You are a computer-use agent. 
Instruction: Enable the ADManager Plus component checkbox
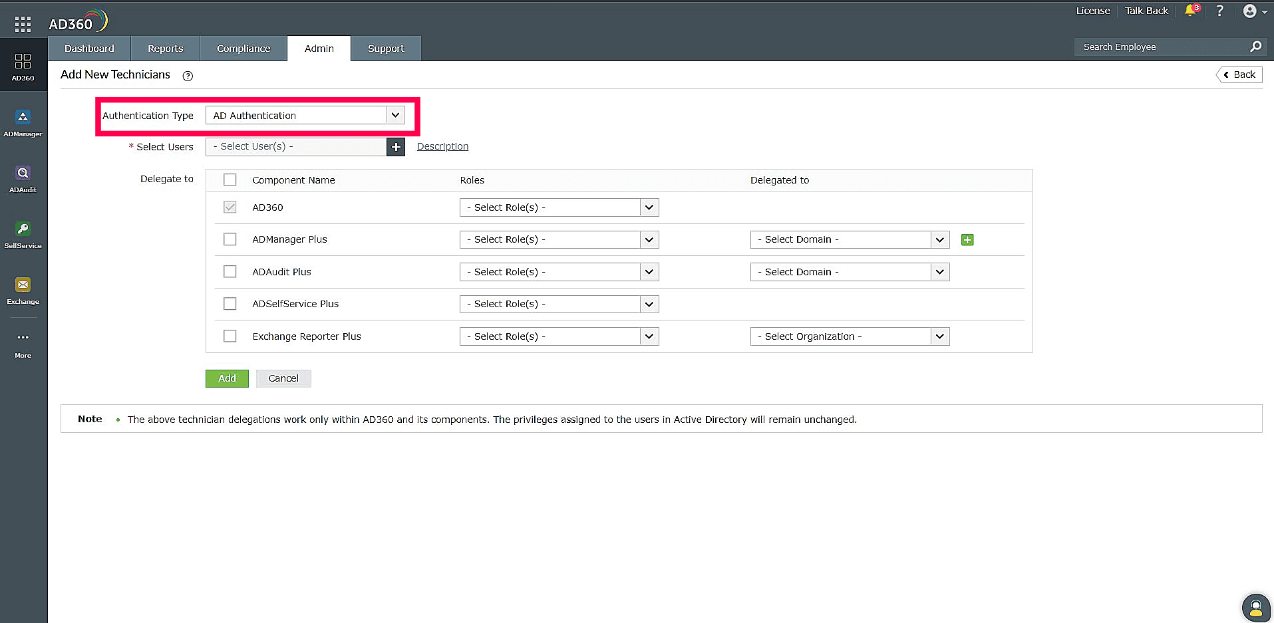pyautogui.click(x=230, y=239)
